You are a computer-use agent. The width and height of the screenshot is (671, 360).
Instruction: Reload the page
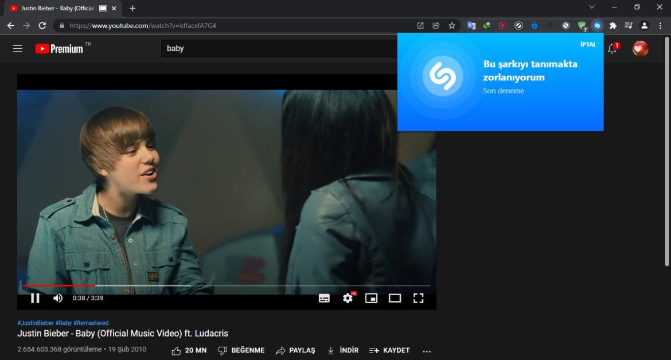[x=42, y=26]
